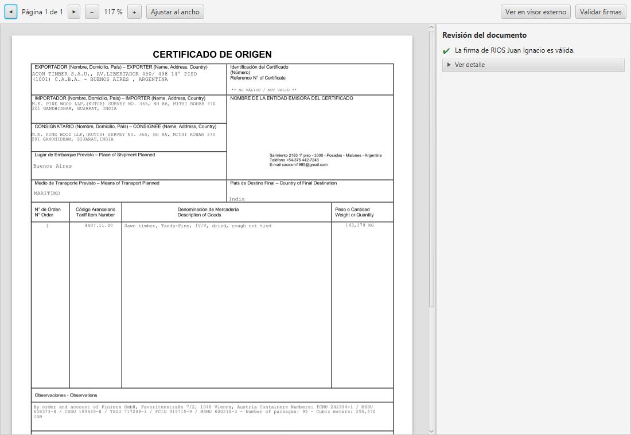Click the tariff code 4407.11.00
This screenshot has height=435, width=631.
(x=99, y=226)
